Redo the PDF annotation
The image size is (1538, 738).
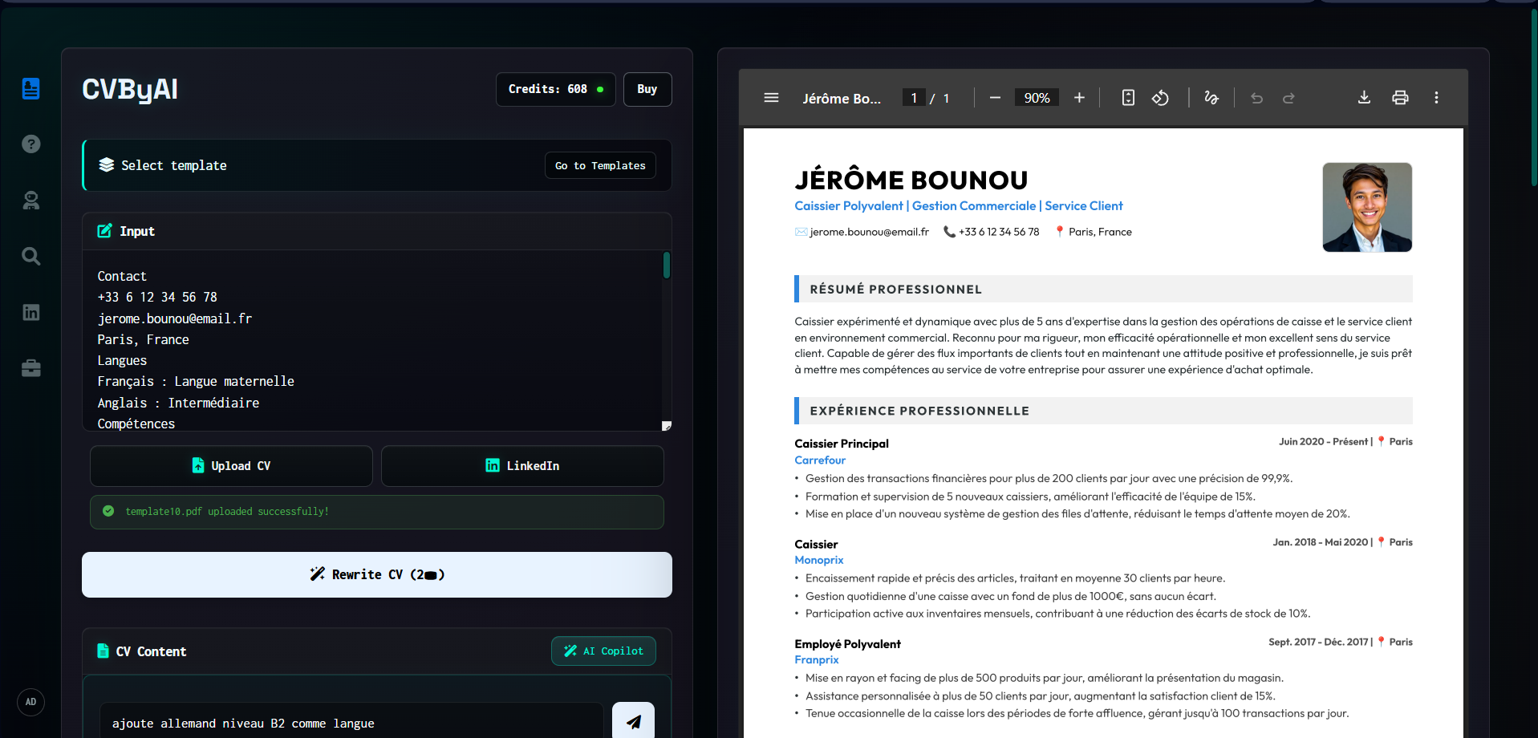tap(1288, 98)
